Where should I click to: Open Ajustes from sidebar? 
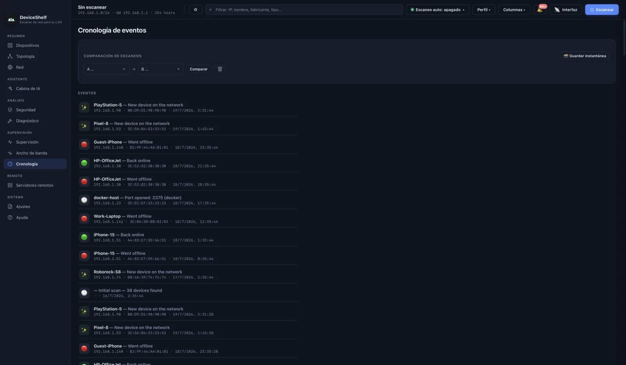(35, 206)
